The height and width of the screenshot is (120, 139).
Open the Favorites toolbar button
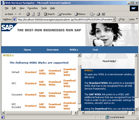(65, 14)
